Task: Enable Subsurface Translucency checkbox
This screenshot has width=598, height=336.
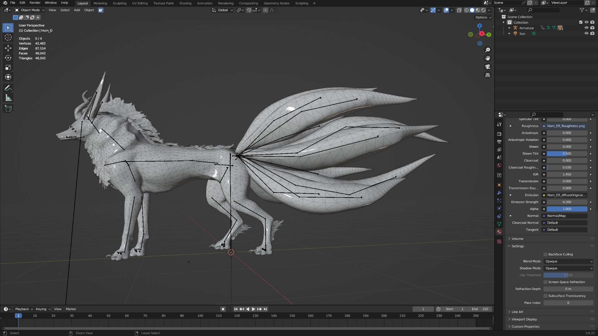Action: (546, 296)
